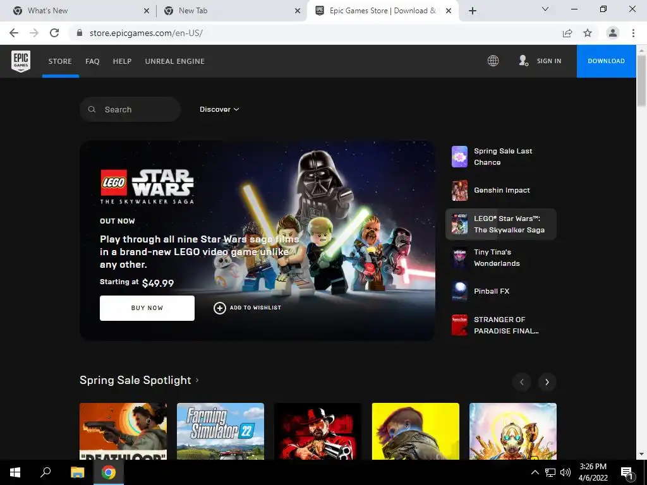
Task: Close the New Tab tab
Action: pos(298,11)
